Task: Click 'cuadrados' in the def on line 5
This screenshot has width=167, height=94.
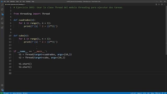Action: click(x=25, y=20)
